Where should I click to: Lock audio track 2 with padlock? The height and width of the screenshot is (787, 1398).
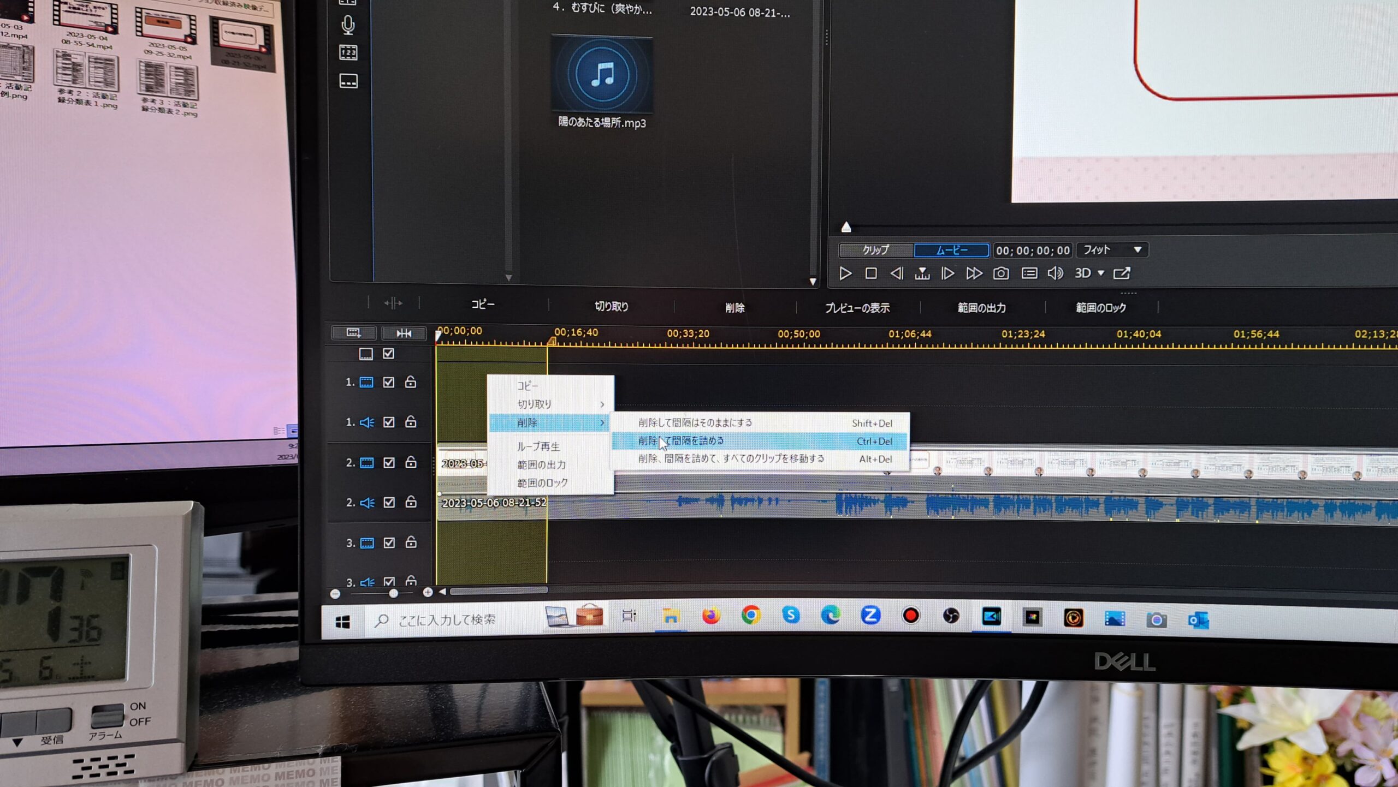pos(411,502)
